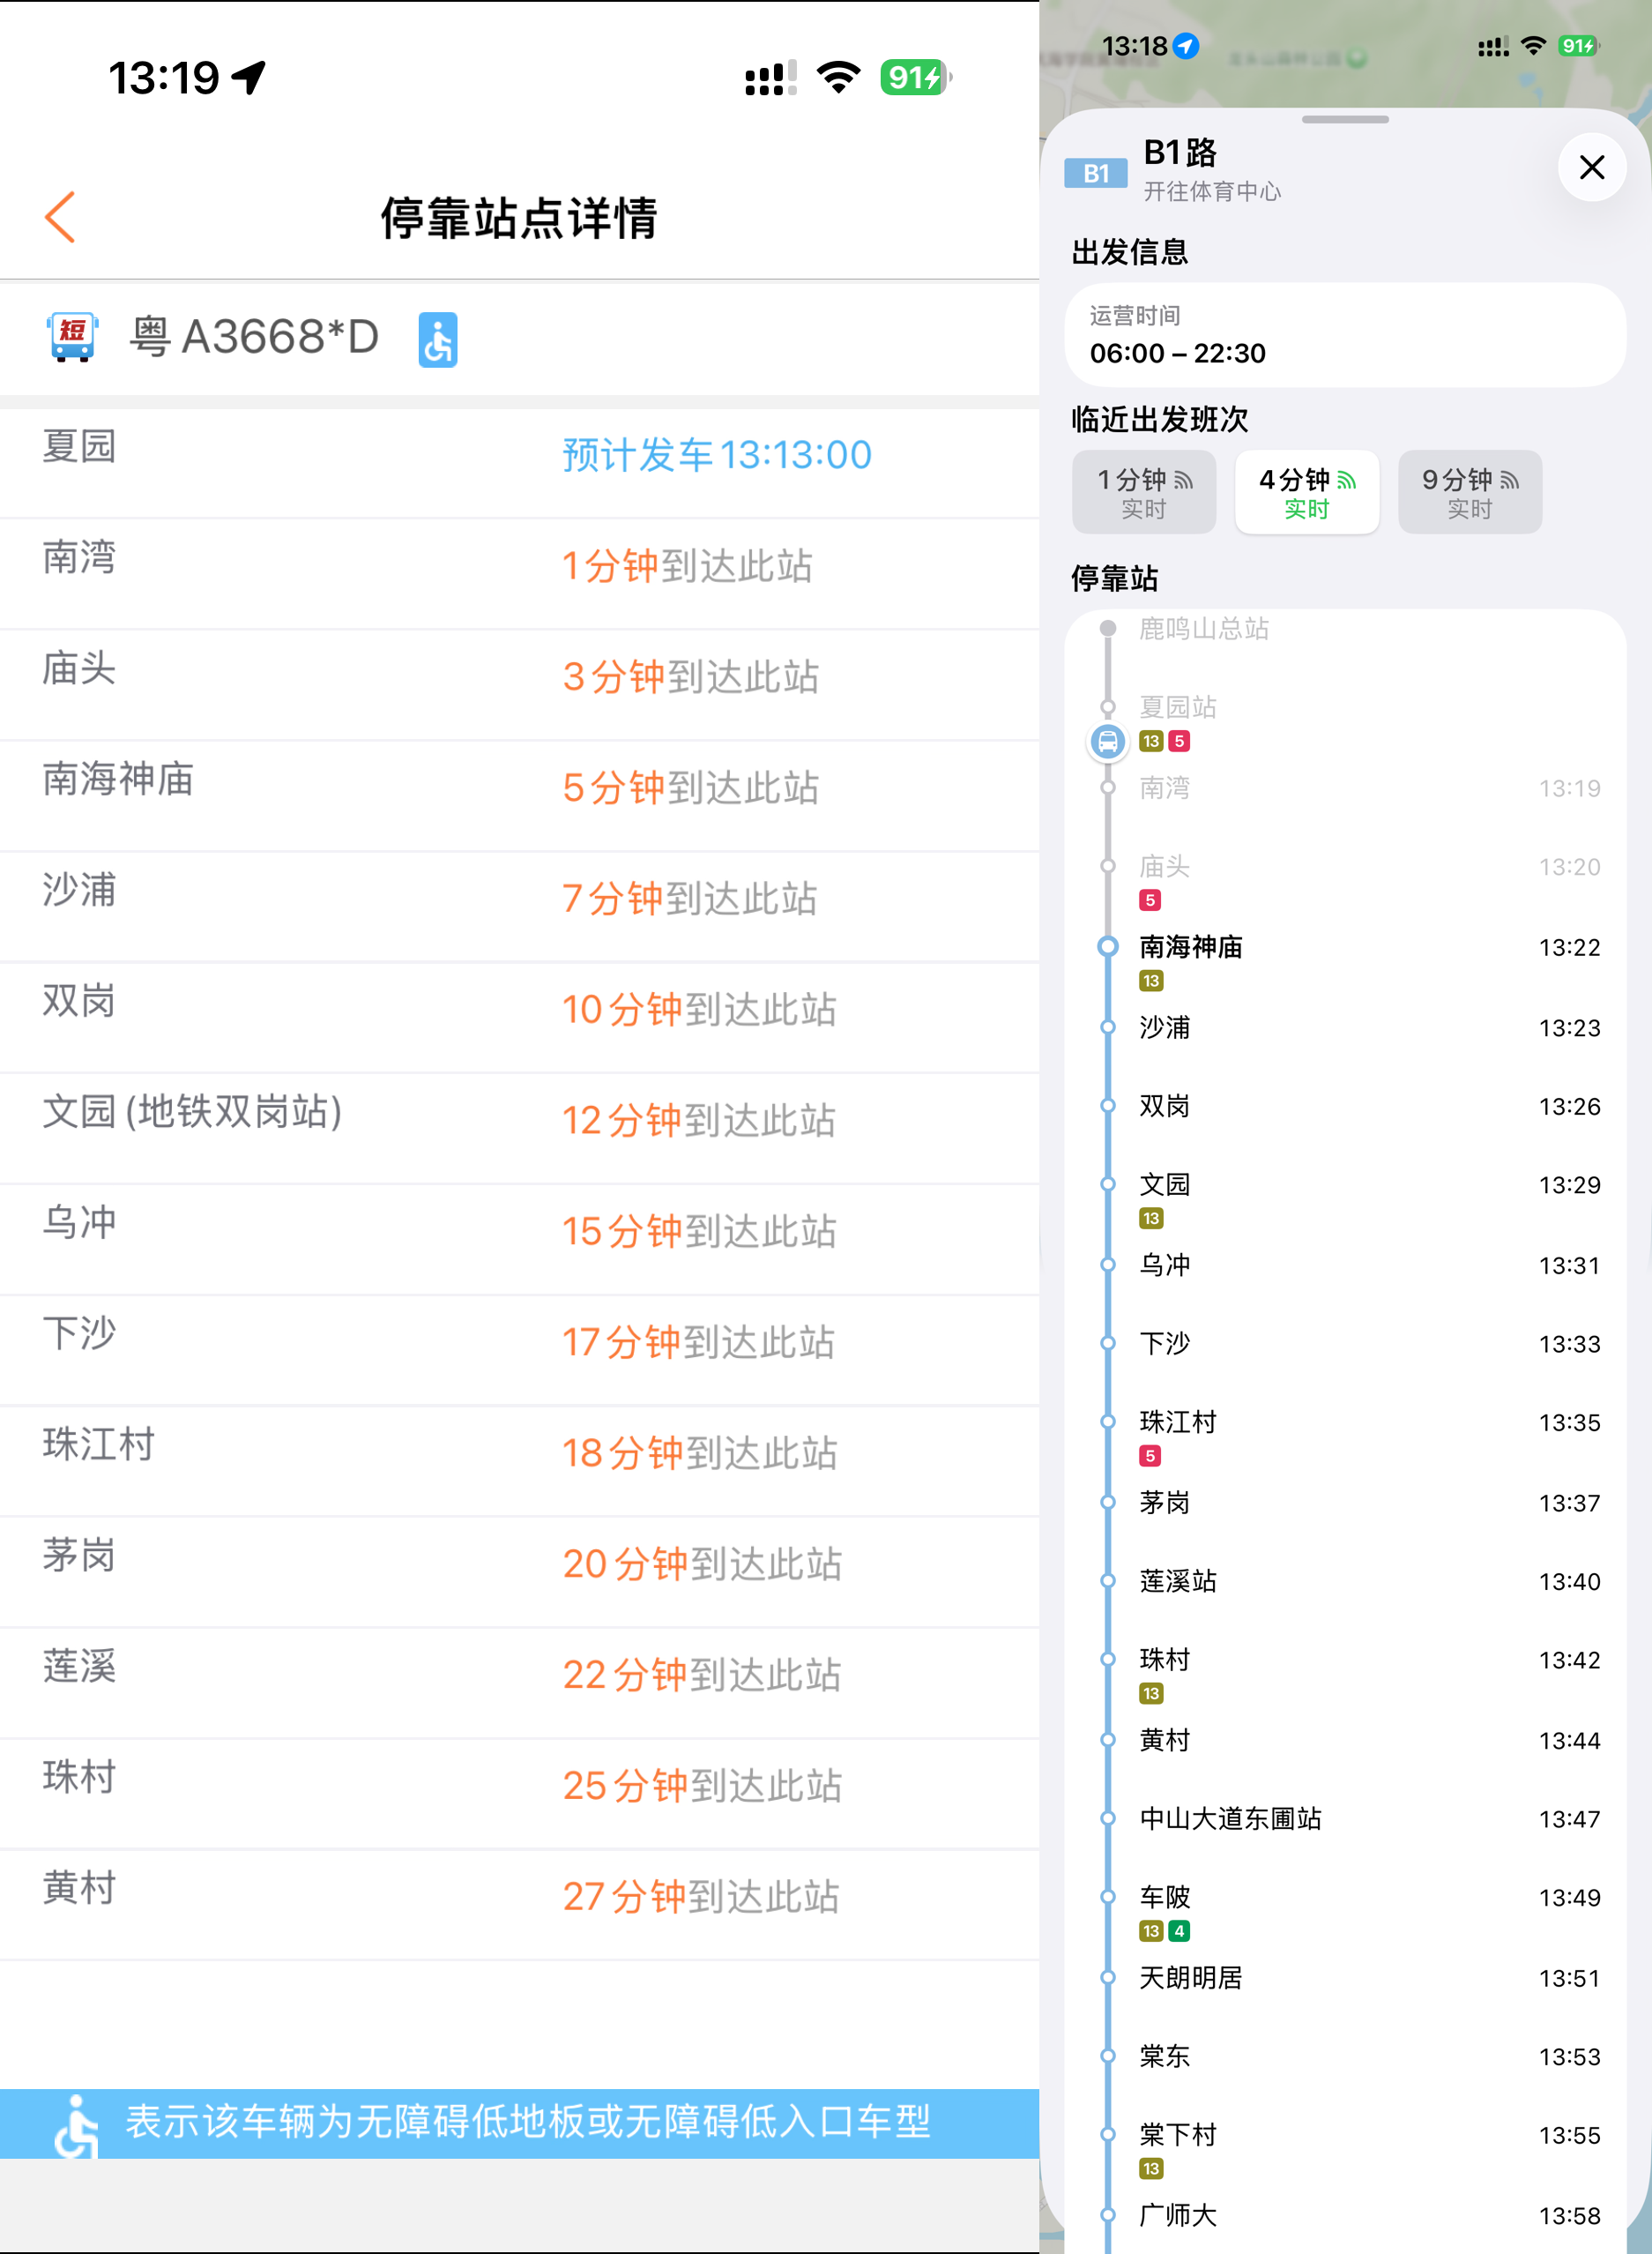The image size is (1652, 2254).
Task: Open the 南海神庙 stop in the B1 list
Action: 1190,946
